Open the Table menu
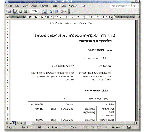The height and width of the screenshot is (132, 144). [x=63, y=6]
